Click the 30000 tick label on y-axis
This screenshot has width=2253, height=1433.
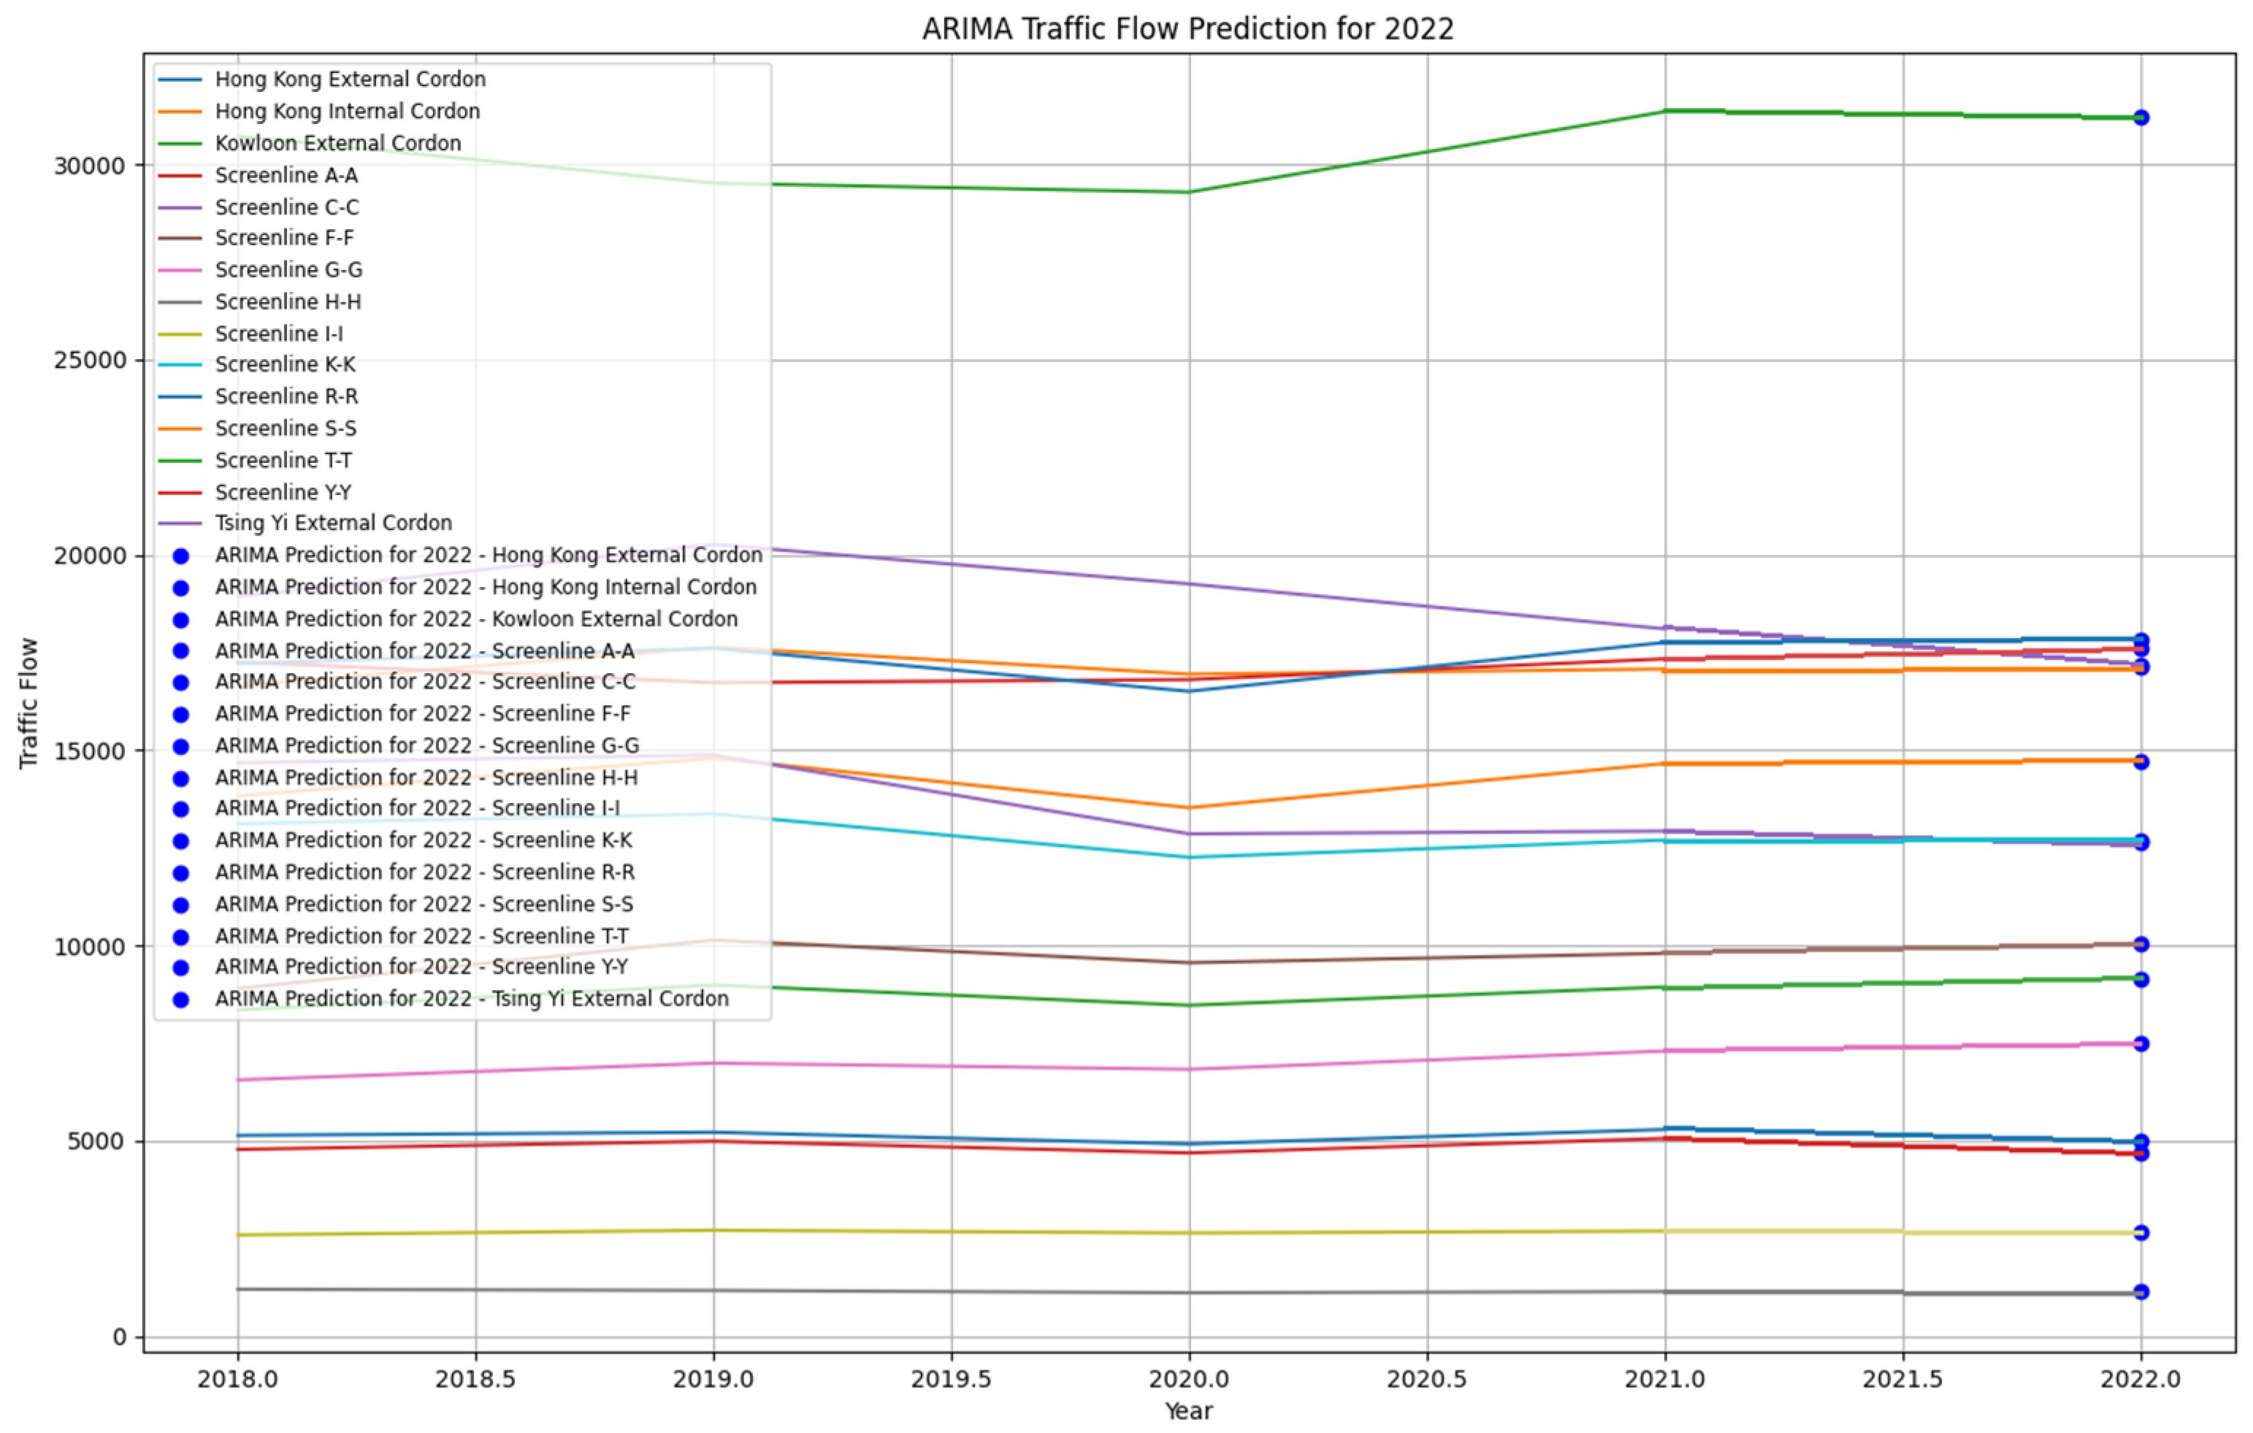(x=89, y=166)
